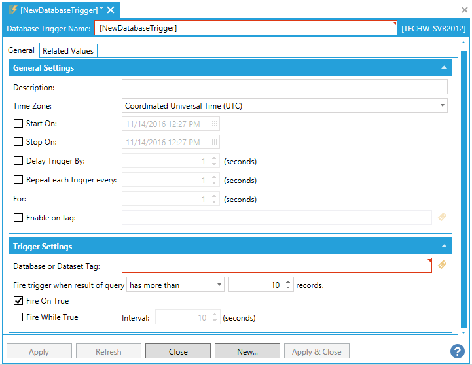
Task: Open the Time Zone dropdown
Action: (443, 105)
